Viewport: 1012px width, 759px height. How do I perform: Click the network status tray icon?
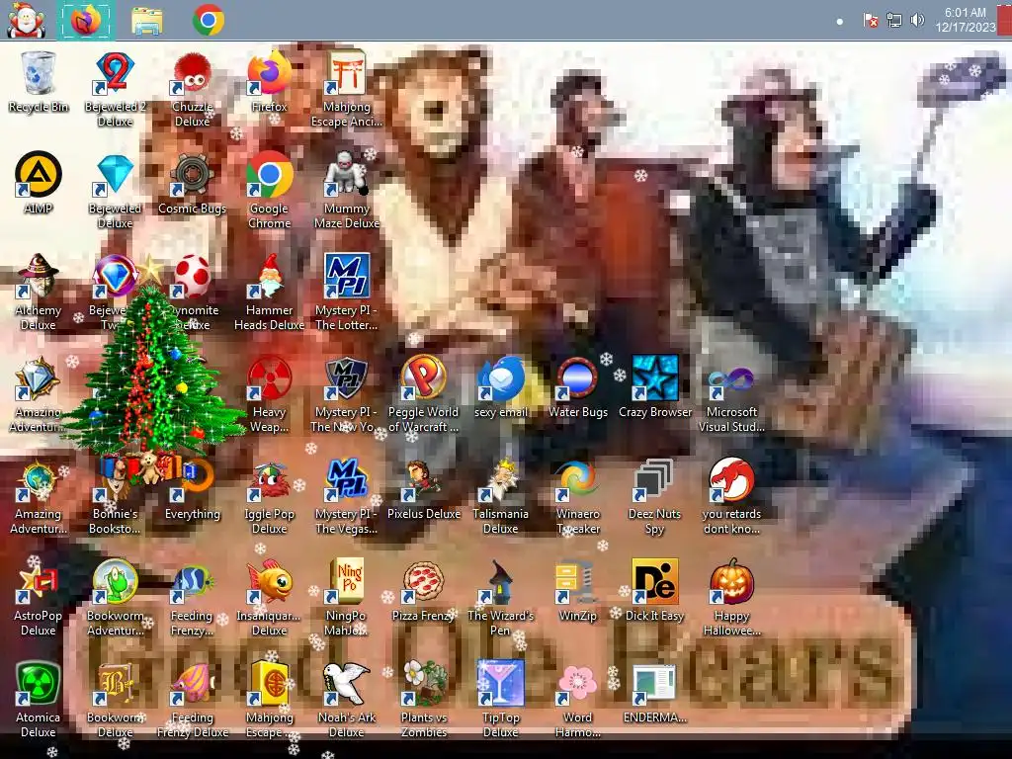click(x=893, y=20)
